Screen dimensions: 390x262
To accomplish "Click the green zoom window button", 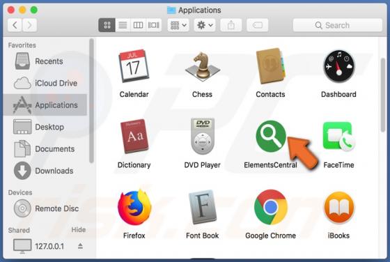I will pos(34,10).
